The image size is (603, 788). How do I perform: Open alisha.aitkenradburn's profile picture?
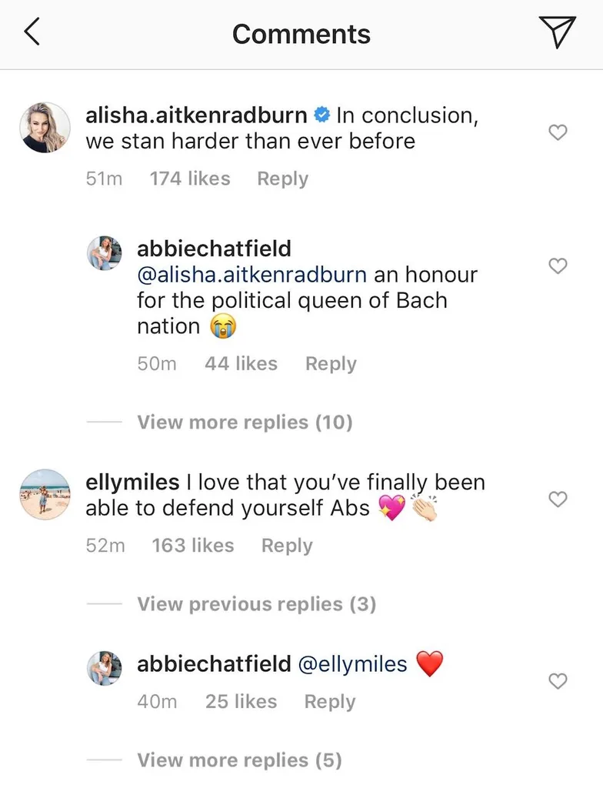(x=45, y=127)
